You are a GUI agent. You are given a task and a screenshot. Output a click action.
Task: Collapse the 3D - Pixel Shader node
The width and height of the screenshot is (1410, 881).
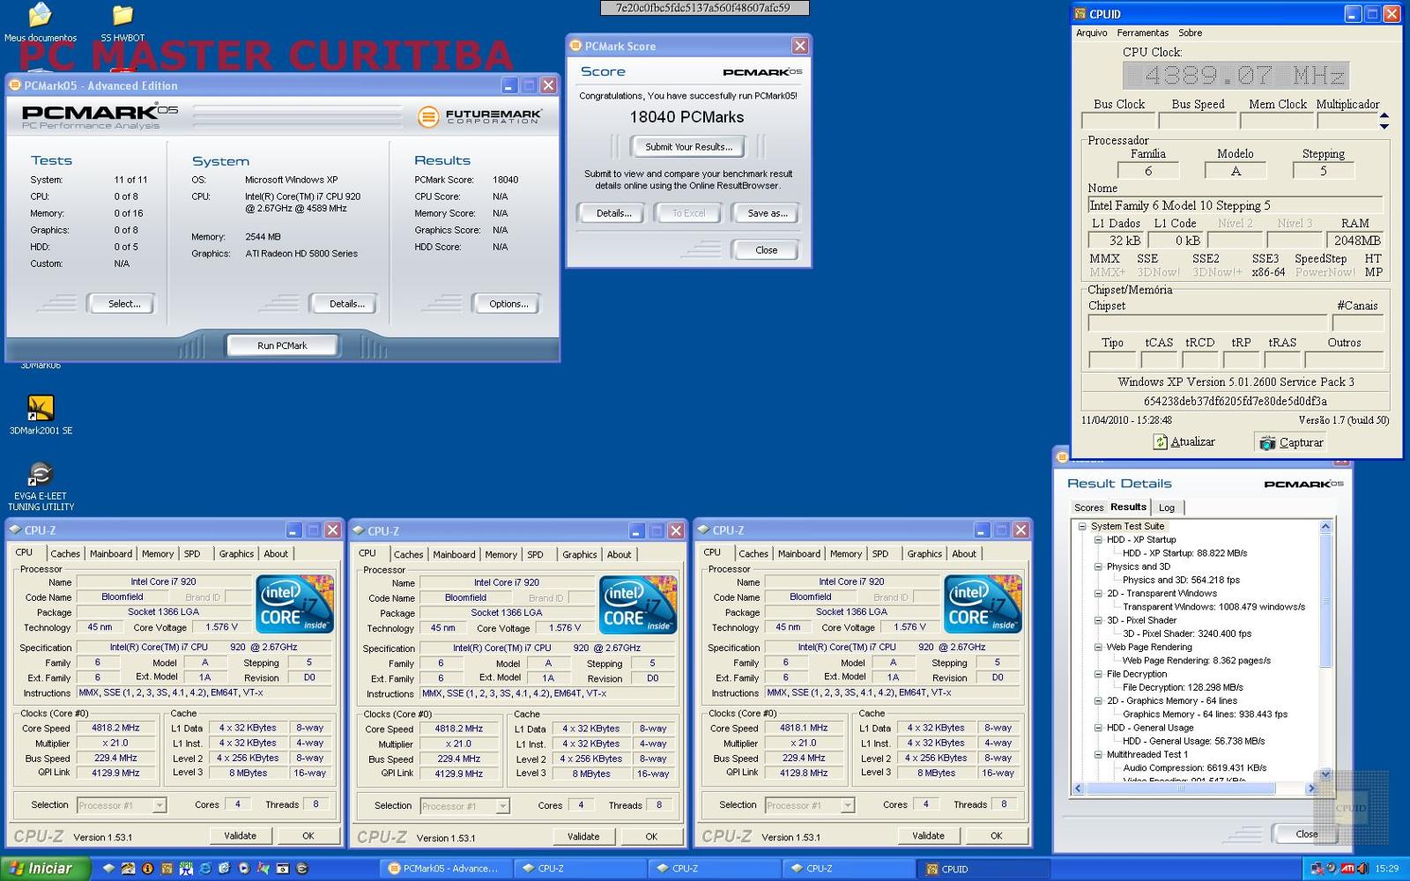[x=1098, y=620]
